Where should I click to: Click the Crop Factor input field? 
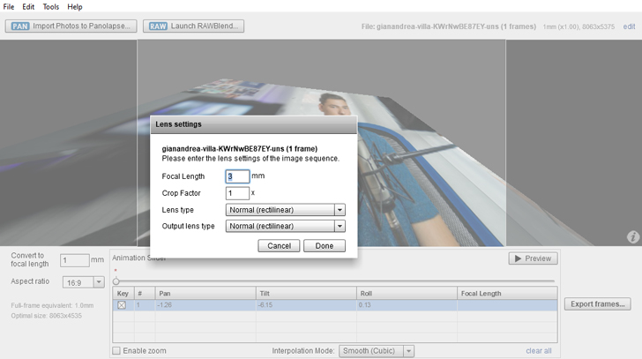pyautogui.click(x=237, y=193)
